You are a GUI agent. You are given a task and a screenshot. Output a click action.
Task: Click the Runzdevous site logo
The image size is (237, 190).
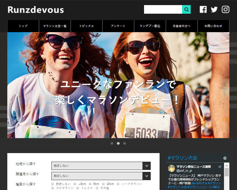[x=36, y=10]
